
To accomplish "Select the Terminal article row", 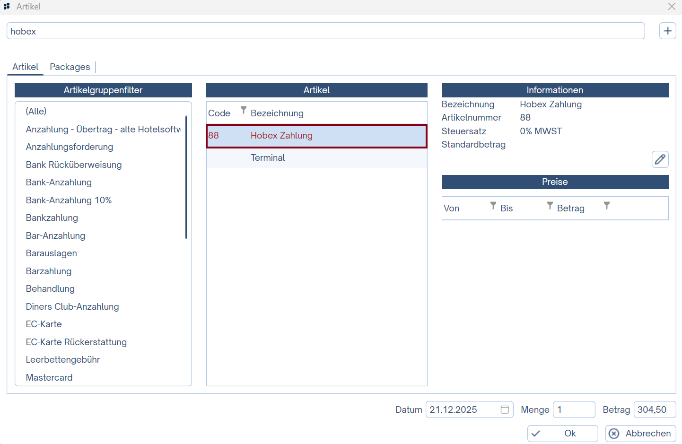I will coord(316,158).
